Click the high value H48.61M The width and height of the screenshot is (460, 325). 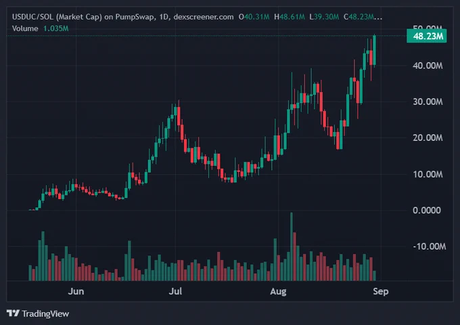290,17
